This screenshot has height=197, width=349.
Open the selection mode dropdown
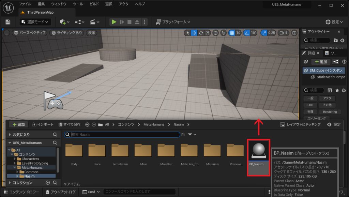coord(35,22)
